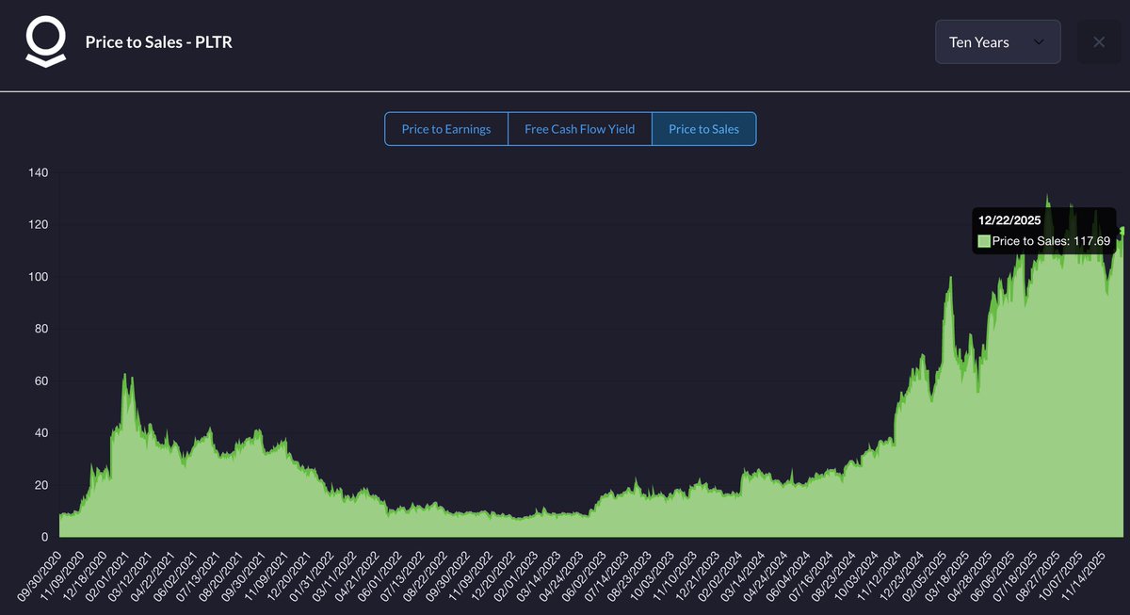The width and height of the screenshot is (1130, 615).
Task: Switch to the Free Cash Flow Yield tab
Action: coord(580,129)
